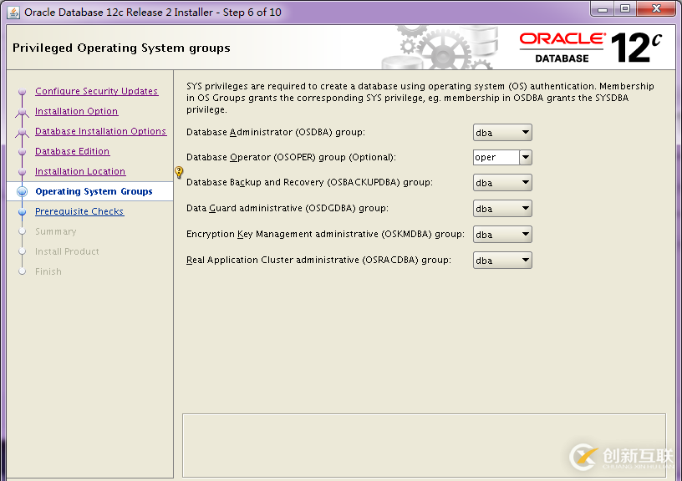
Task: Minimize the installer window
Action: [x=603, y=9]
